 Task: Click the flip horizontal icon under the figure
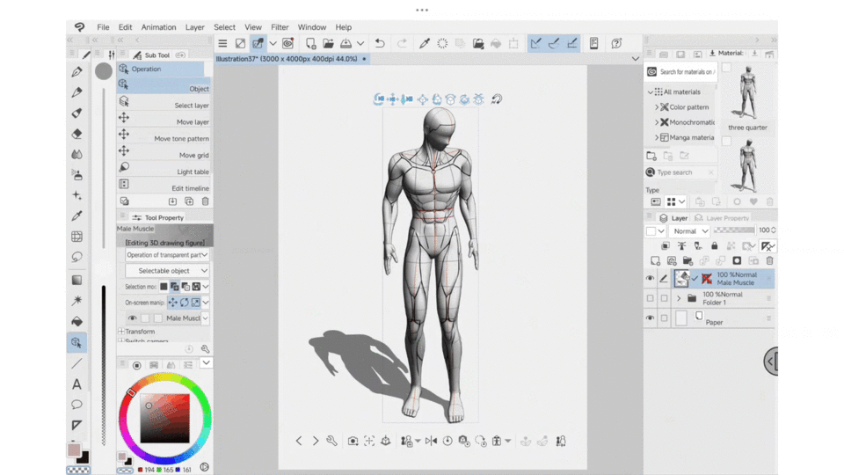[x=431, y=441]
